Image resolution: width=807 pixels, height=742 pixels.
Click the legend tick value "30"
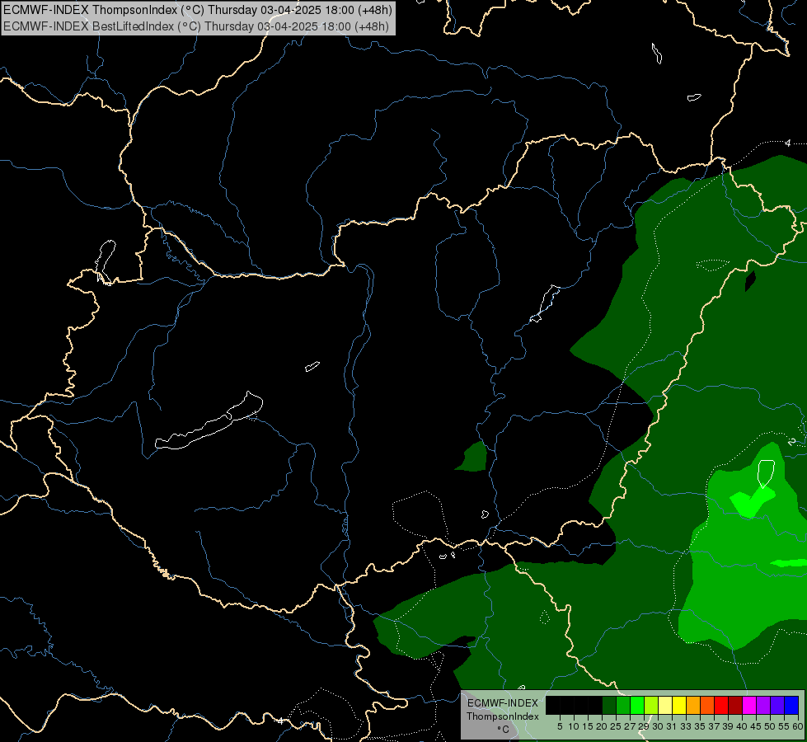pyautogui.click(x=658, y=726)
